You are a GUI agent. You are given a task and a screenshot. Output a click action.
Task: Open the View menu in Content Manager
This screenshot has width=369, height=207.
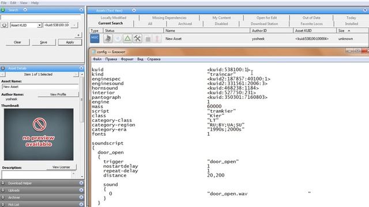[x=24, y=3]
